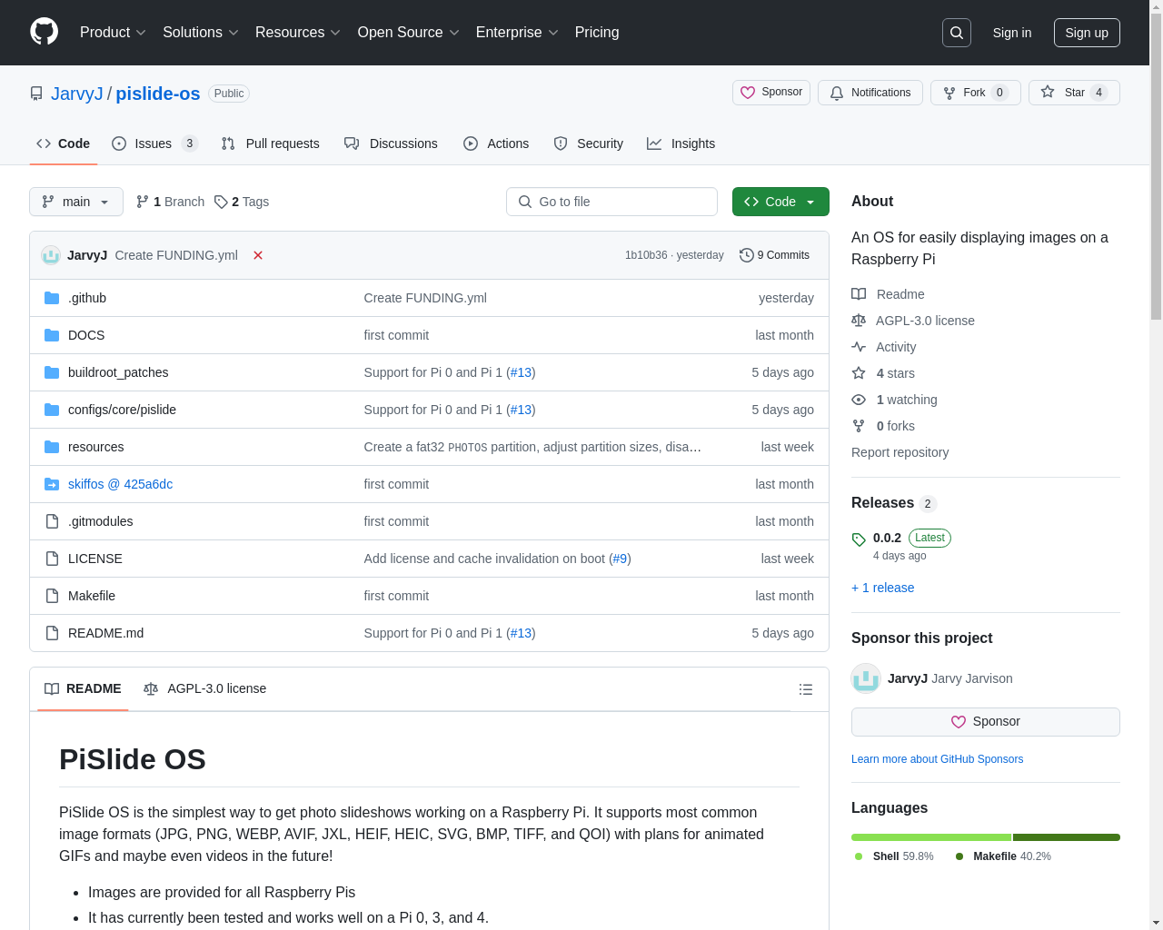Click the .github folder icon
1163x930 pixels.
[x=52, y=298]
